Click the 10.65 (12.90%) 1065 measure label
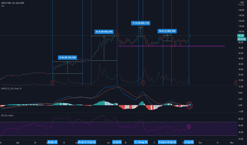 (167, 31)
